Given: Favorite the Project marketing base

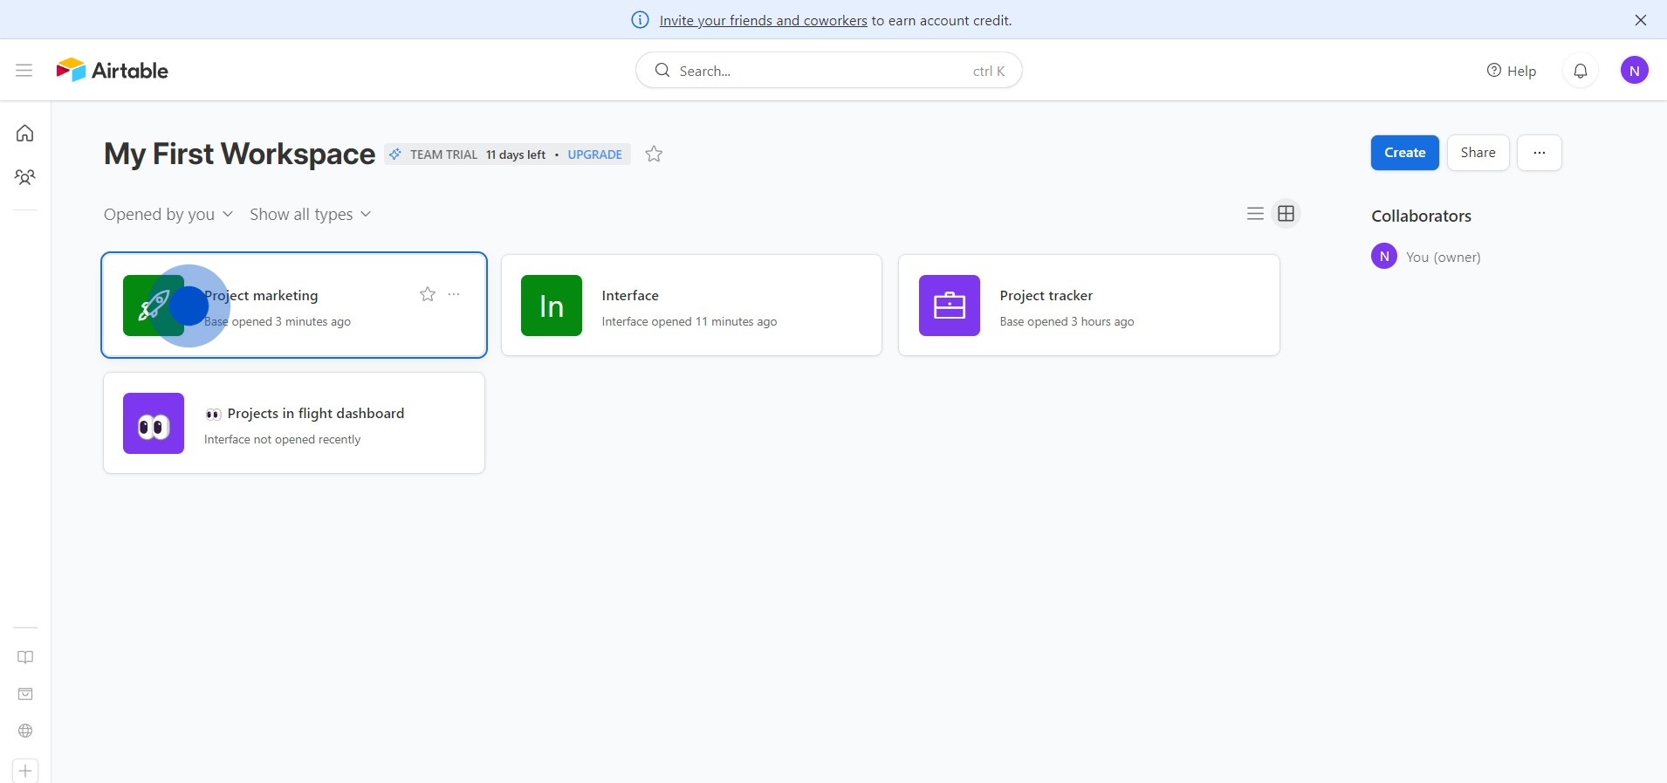Looking at the screenshot, I should point(428,294).
